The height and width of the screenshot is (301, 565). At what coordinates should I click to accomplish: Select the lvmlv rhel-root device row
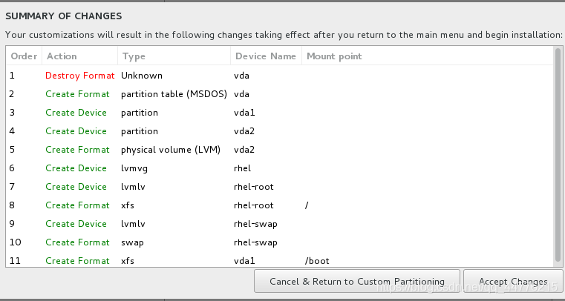click(x=280, y=187)
